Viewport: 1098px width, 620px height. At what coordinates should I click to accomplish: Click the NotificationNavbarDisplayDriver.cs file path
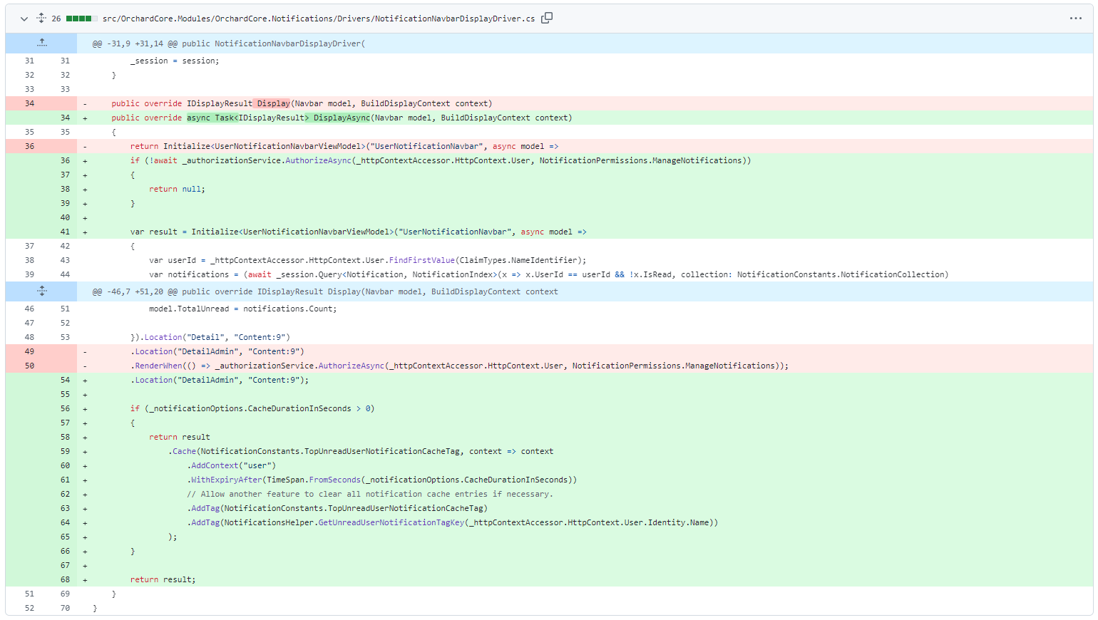pos(319,19)
